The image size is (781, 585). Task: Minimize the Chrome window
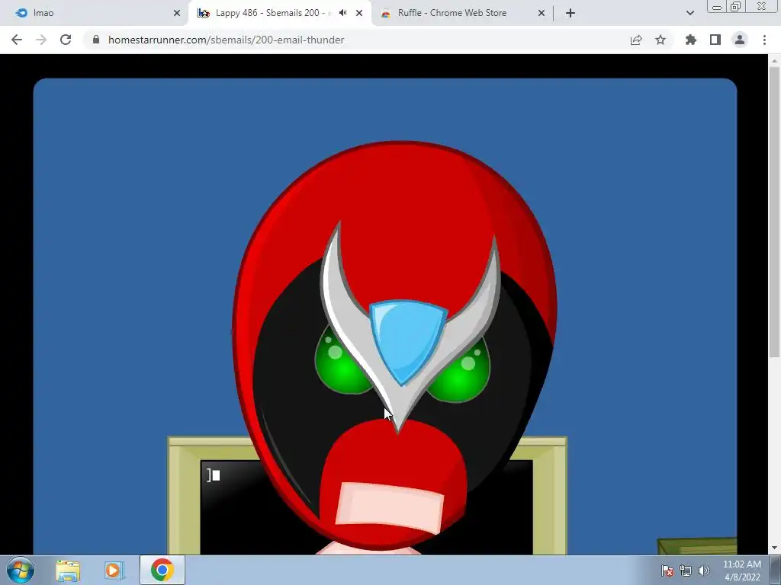716,6
